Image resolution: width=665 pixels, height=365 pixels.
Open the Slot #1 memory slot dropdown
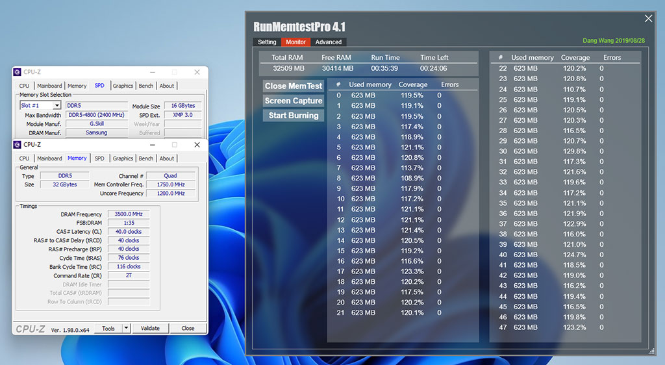pyautogui.click(x=57, y=105)
